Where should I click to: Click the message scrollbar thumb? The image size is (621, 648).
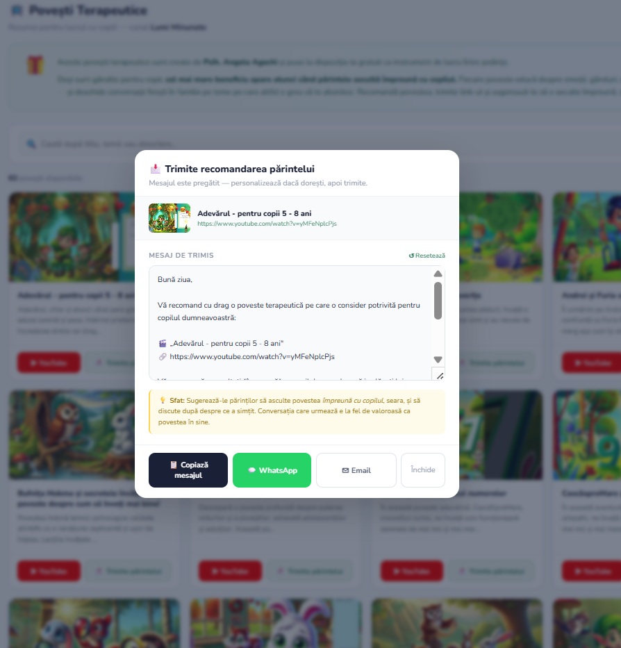pos(438,301)
